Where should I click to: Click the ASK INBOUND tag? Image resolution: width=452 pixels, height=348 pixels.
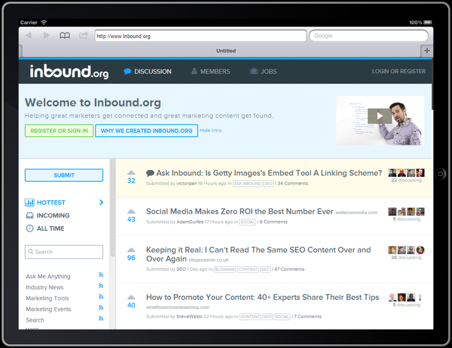coord(247,183)
